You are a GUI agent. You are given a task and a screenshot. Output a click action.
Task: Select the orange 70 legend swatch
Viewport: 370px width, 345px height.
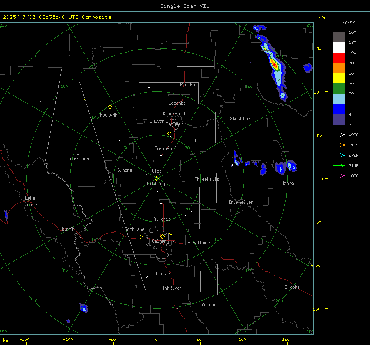click(339, 68)
